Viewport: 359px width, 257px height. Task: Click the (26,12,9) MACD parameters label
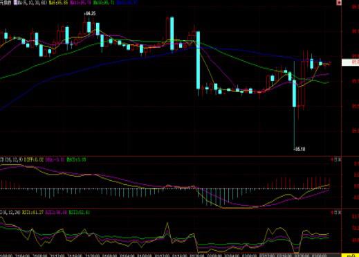[x=13, y=159]
